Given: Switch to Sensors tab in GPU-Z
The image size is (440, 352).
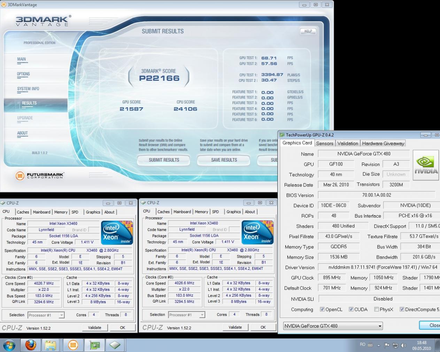Looking at the screenshot, I should click(x=325, y=143).
